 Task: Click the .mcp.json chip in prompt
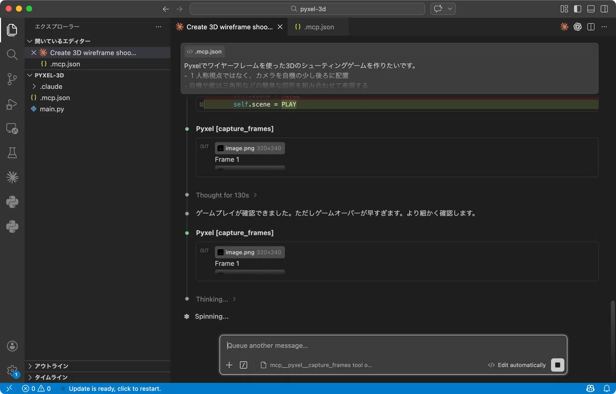tap(204, 51)
